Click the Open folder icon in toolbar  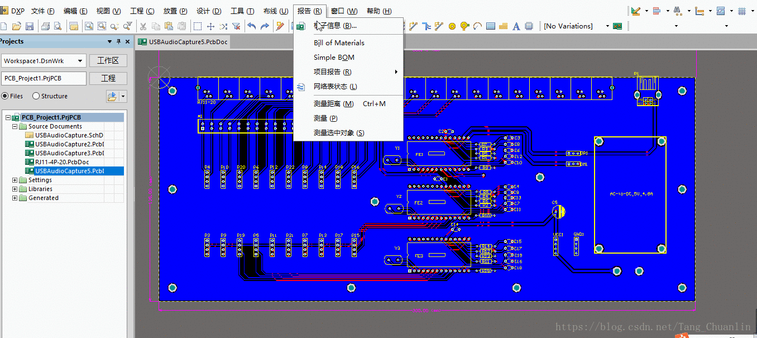(17, 26)
